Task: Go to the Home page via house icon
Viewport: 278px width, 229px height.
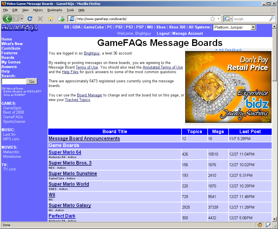Action: pos(51,19)
